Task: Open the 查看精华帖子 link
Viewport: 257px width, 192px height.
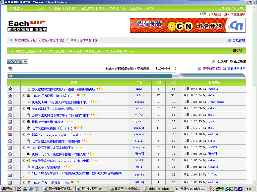Action: tap(236, 68)
